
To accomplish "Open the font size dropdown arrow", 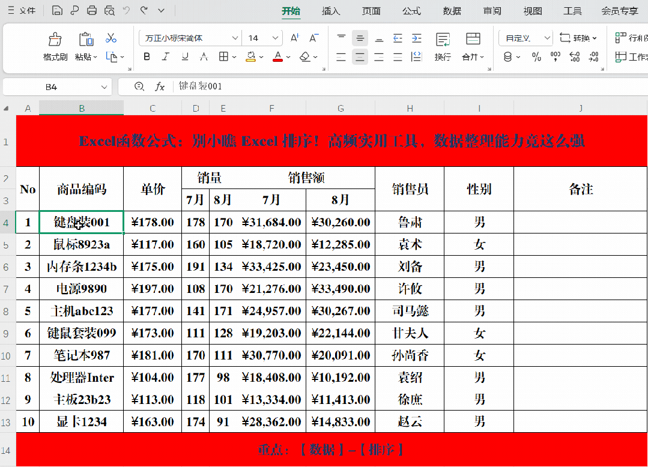I will point(275,38).
